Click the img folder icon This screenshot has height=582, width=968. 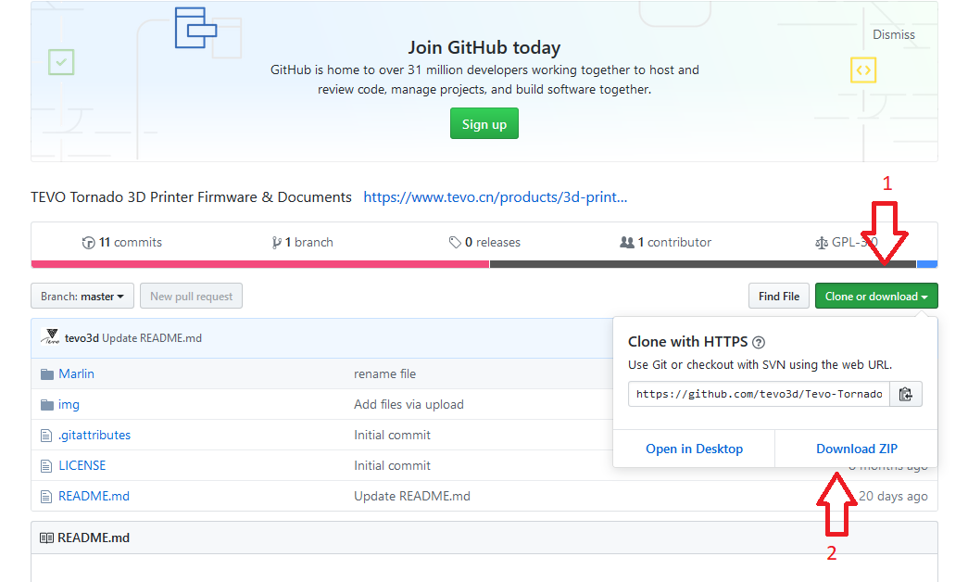47,405
